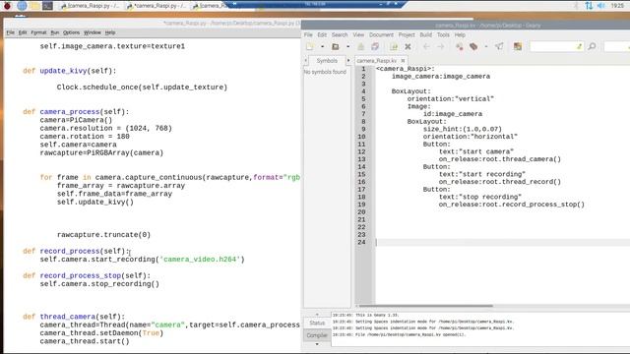Open the color chooser toolbar icon
The image size is (630, 354).
518,47
